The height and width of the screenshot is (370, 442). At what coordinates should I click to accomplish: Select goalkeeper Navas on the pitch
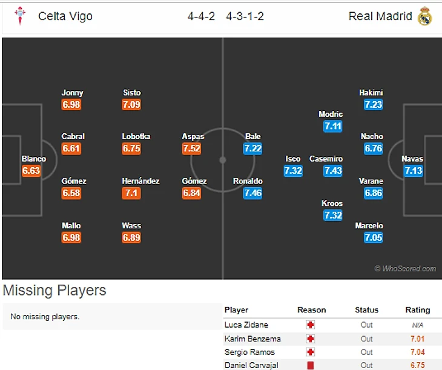click(412, 159)
